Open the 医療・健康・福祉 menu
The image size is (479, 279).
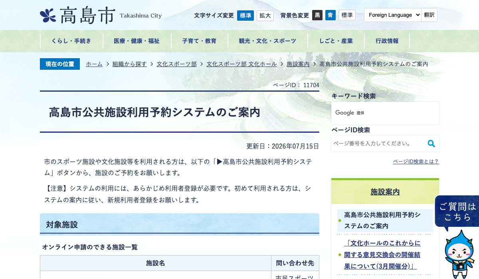click(137, 41)
